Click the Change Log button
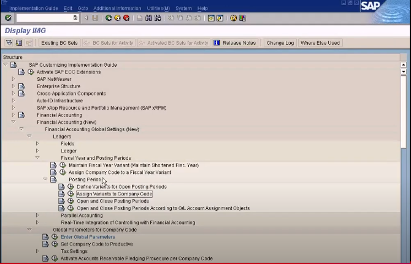 (x=280, y=43)
